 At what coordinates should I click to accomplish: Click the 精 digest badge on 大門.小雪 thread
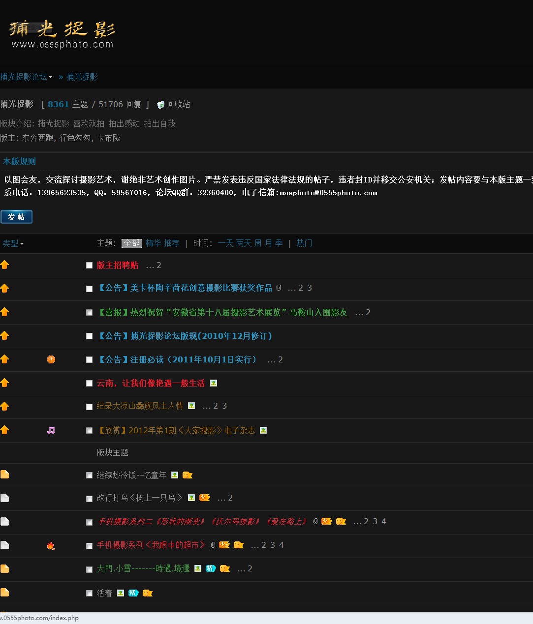211,568
